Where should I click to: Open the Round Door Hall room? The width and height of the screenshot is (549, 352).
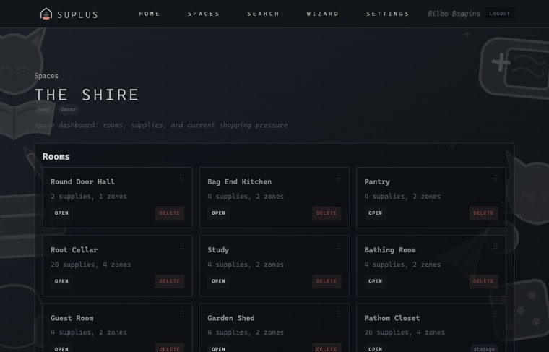(61, 213)
